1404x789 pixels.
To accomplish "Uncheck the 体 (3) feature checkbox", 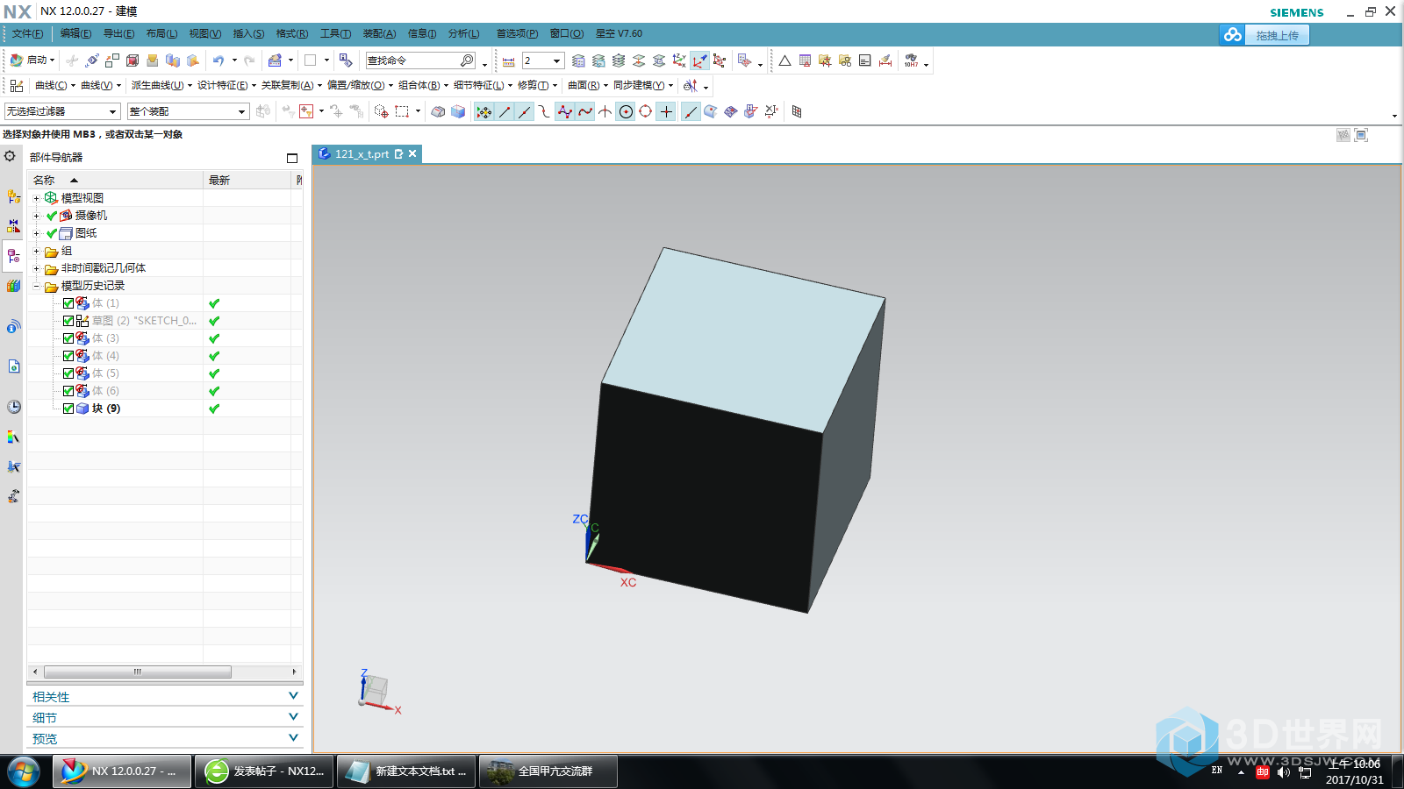I will [x=68, y=338].
